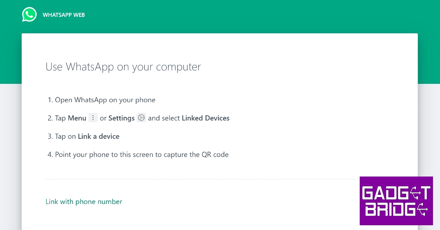Click the bold Settings label in step 2

(x=121, y=118)
